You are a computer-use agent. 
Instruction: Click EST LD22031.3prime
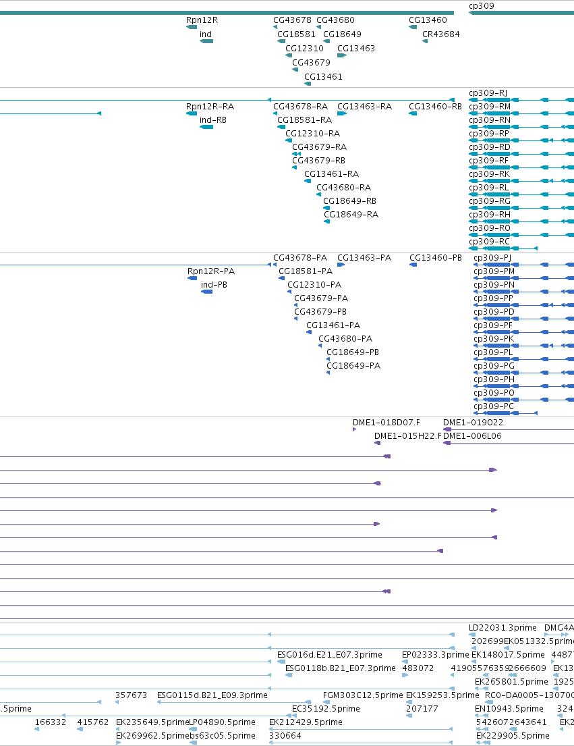pos(503,628)
